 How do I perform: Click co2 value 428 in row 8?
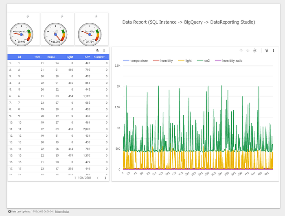(88, 109)
